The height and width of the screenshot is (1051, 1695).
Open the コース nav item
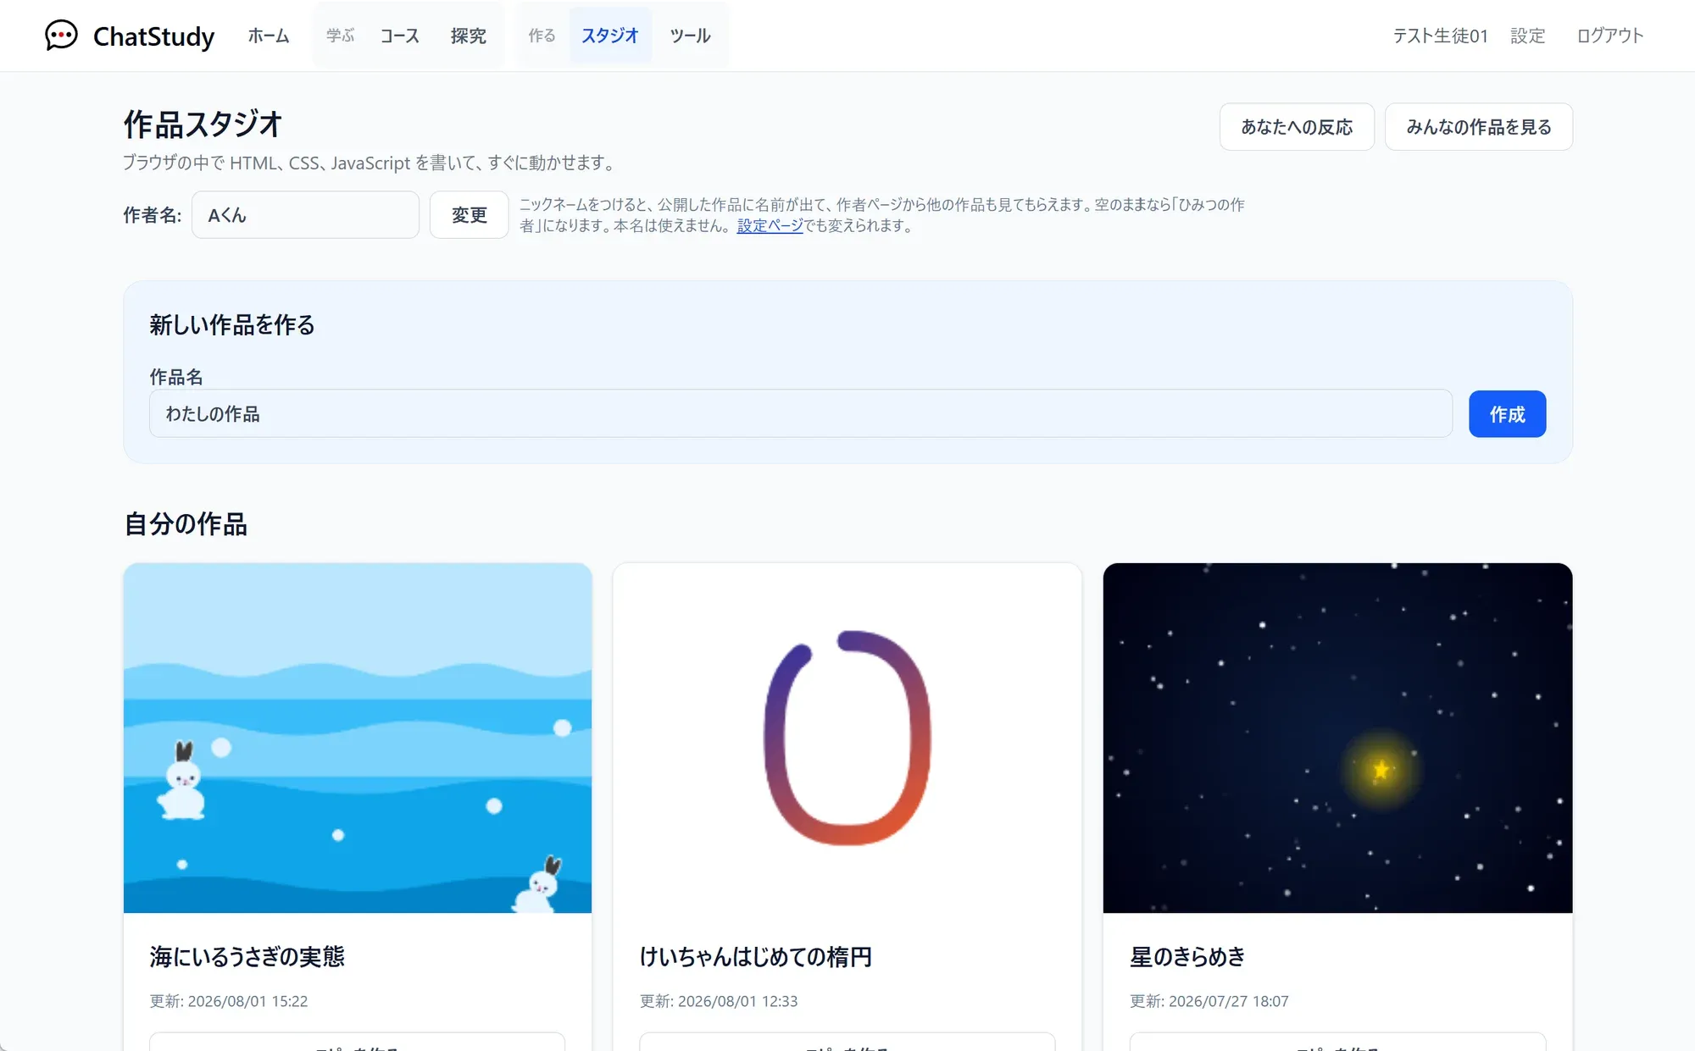(399, 36)
